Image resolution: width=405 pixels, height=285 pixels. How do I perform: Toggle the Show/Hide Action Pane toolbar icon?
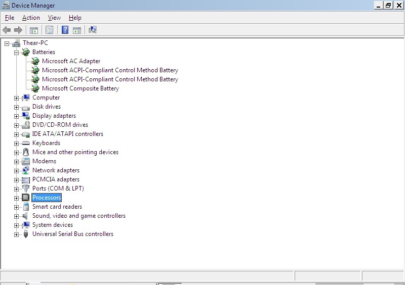[77, 30]
